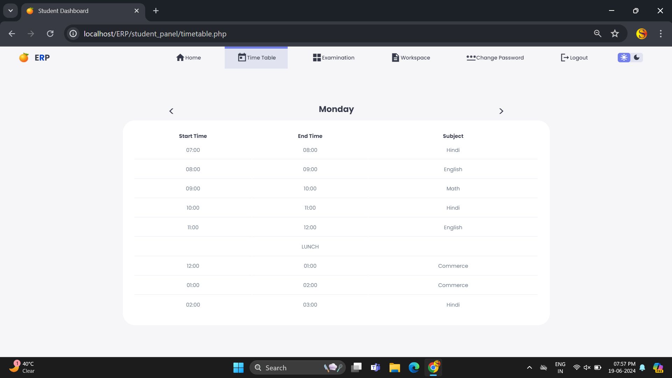Viewport: 672px width, 378px height.
Task: Go to the previous day with the left chevron
Action: coord(171,111)
